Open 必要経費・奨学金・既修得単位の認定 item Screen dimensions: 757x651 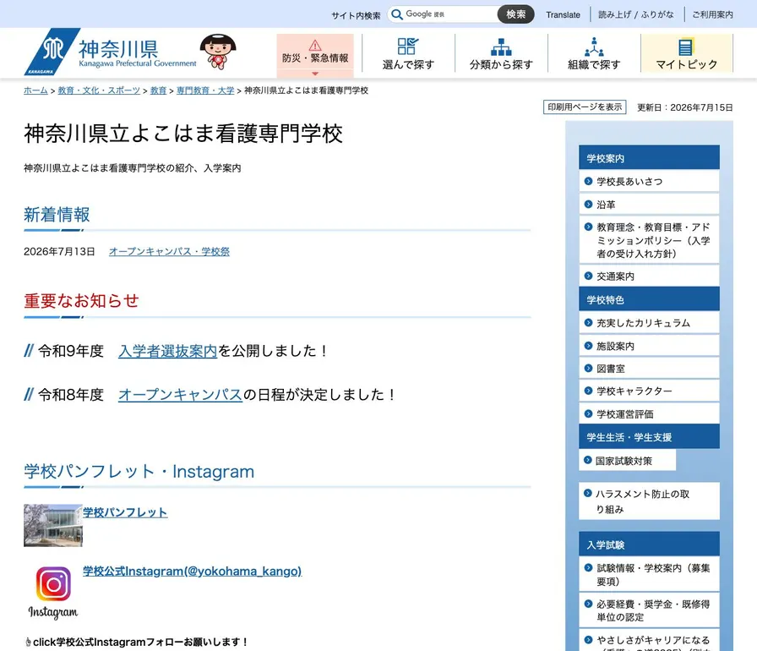(x=649, y=610)
